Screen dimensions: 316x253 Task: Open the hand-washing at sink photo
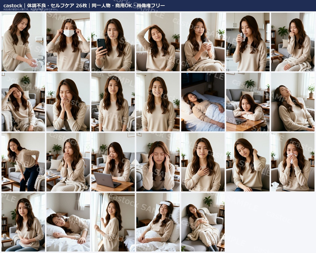pos(23,42)
